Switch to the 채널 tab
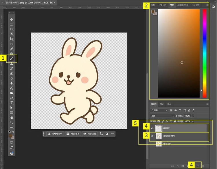 point(162,104)
